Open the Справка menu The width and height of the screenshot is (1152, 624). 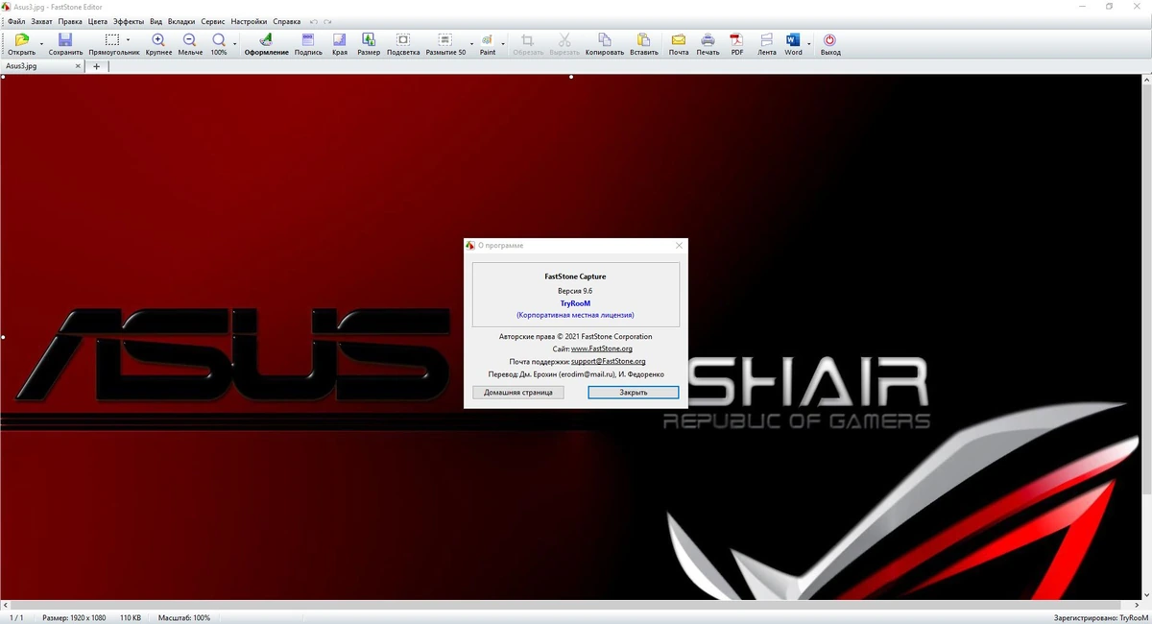pos(287,21)
